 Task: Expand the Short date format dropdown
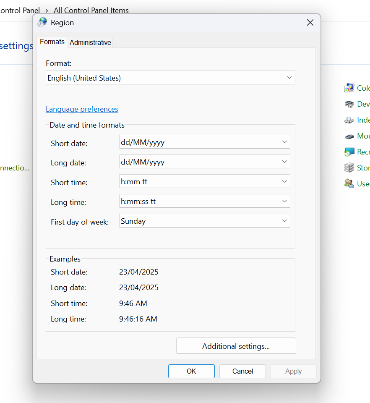coord(205,142)
